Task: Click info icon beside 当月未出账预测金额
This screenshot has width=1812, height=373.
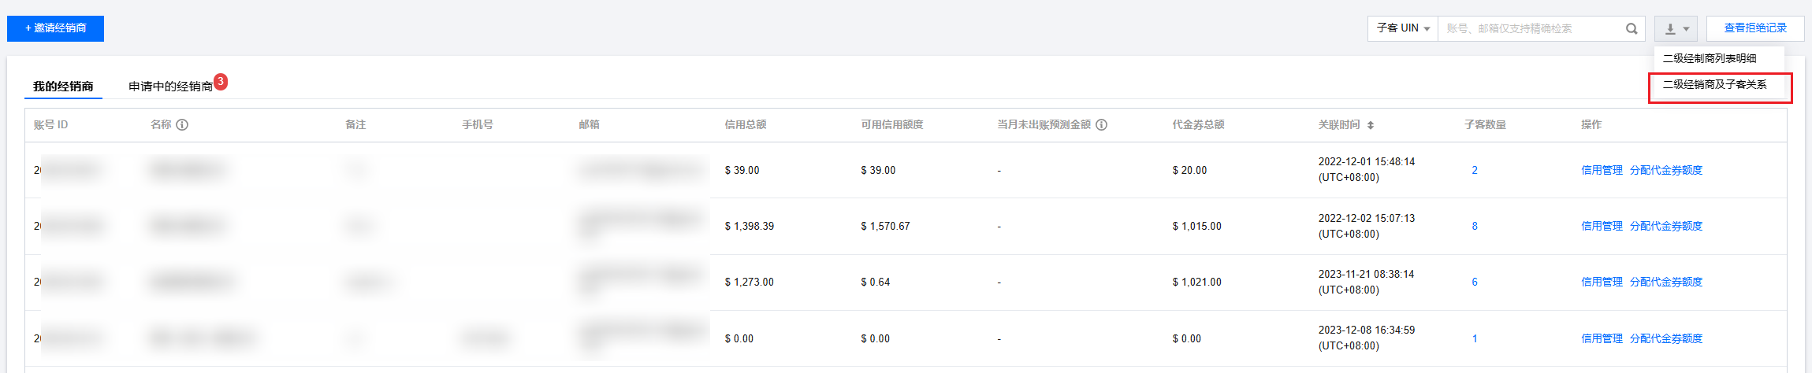Action: (x=1102, y=125)
